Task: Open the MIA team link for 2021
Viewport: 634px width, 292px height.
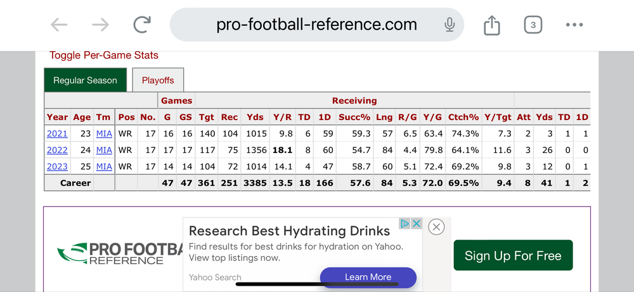Action: [104, 133]
